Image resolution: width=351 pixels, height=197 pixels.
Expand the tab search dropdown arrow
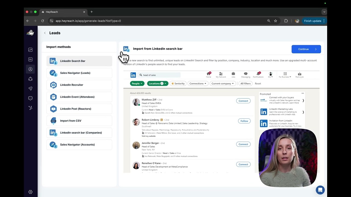click(x=324, y=12)
